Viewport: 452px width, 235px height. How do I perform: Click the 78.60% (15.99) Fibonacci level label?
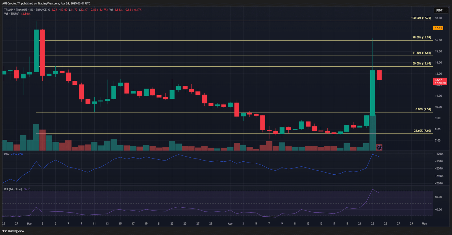[x=422, y=37]
